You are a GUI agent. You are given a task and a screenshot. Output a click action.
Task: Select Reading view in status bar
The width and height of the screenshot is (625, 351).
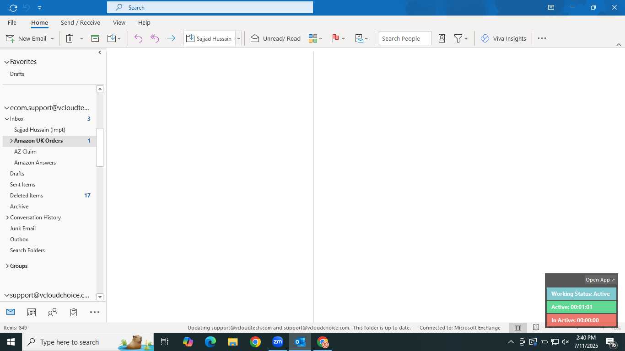[x=536, y=328]
